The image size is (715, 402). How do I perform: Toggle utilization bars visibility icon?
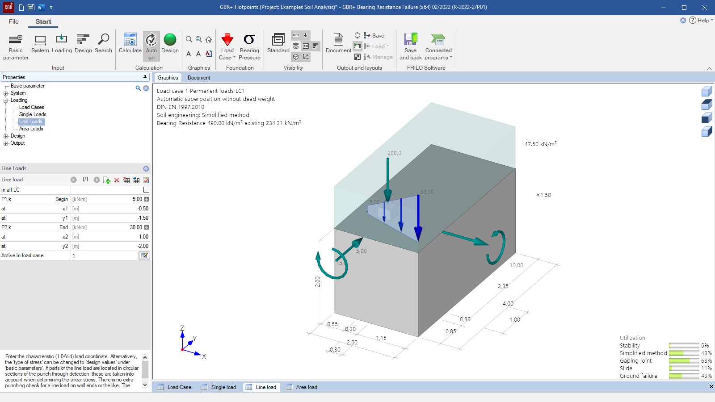315,46
